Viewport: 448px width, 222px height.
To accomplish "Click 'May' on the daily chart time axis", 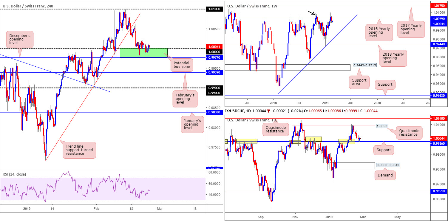I will tap(397, 218).
